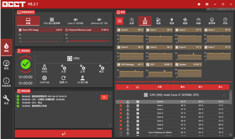Open the info icon in title bar
Viewport: 235px width, 139px height.
pyautogui.click(x=199, y=4)
